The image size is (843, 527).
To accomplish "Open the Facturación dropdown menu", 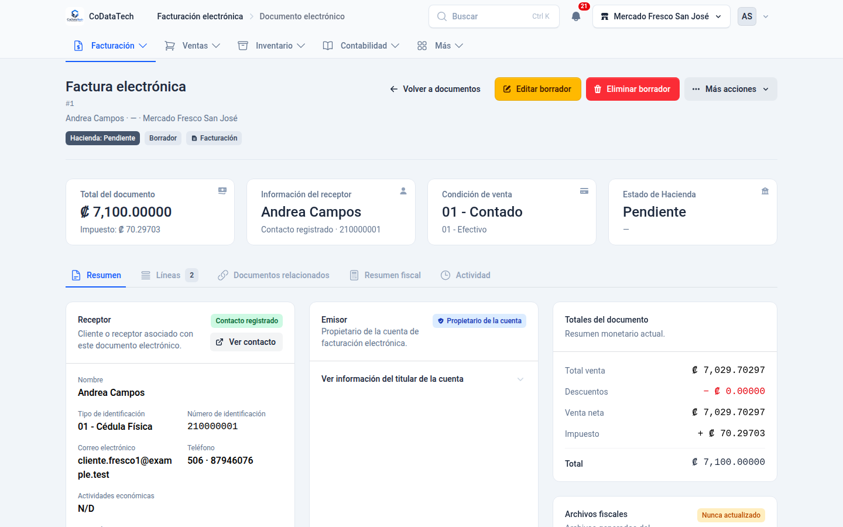I will pyautogui.click(x=111, y=46).
